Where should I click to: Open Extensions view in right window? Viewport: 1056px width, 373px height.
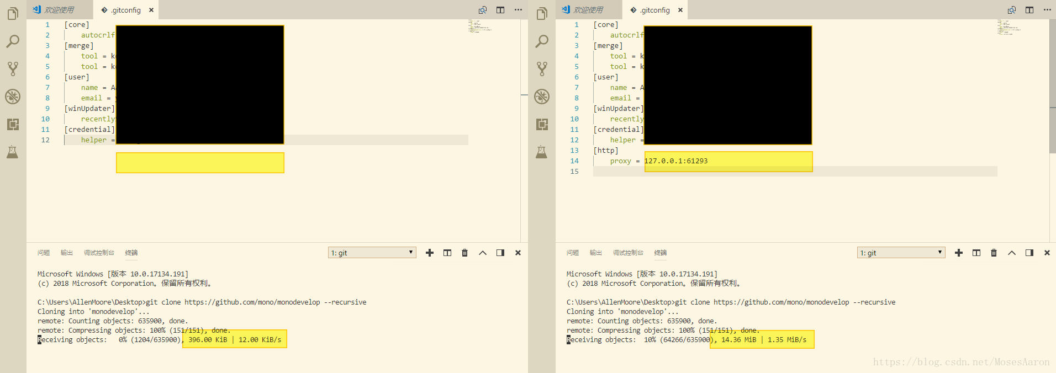pyautogui.click(x=542, y=124)
